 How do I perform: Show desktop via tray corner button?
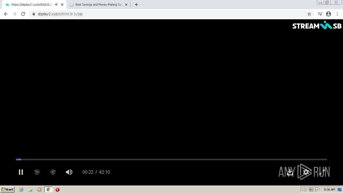tap(340, 190)
